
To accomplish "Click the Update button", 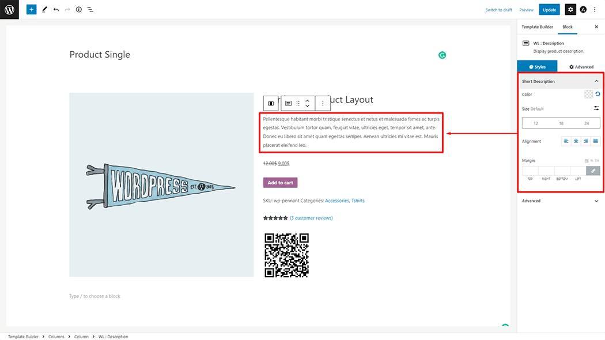I will (549, 10).
